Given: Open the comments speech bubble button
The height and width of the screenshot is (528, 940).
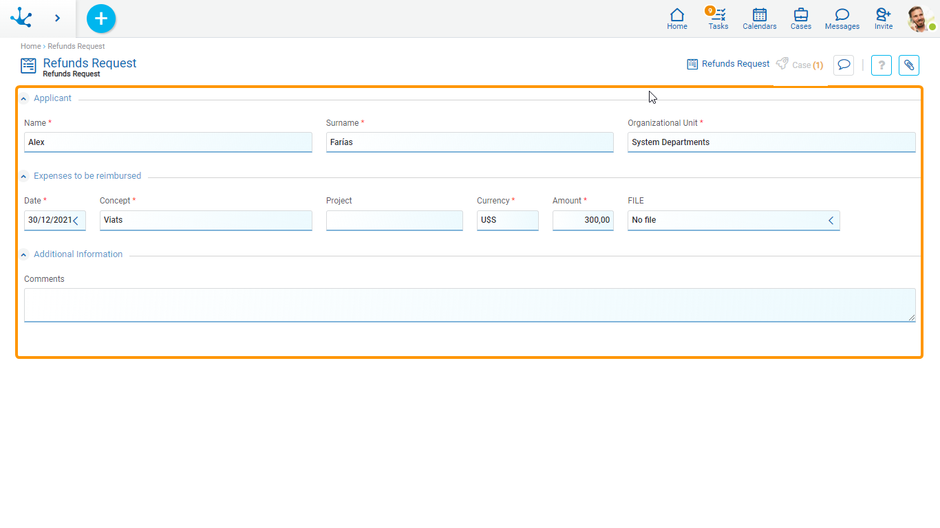Looking at the screenshot, I should pyautogui.click(x=844, y=65).
